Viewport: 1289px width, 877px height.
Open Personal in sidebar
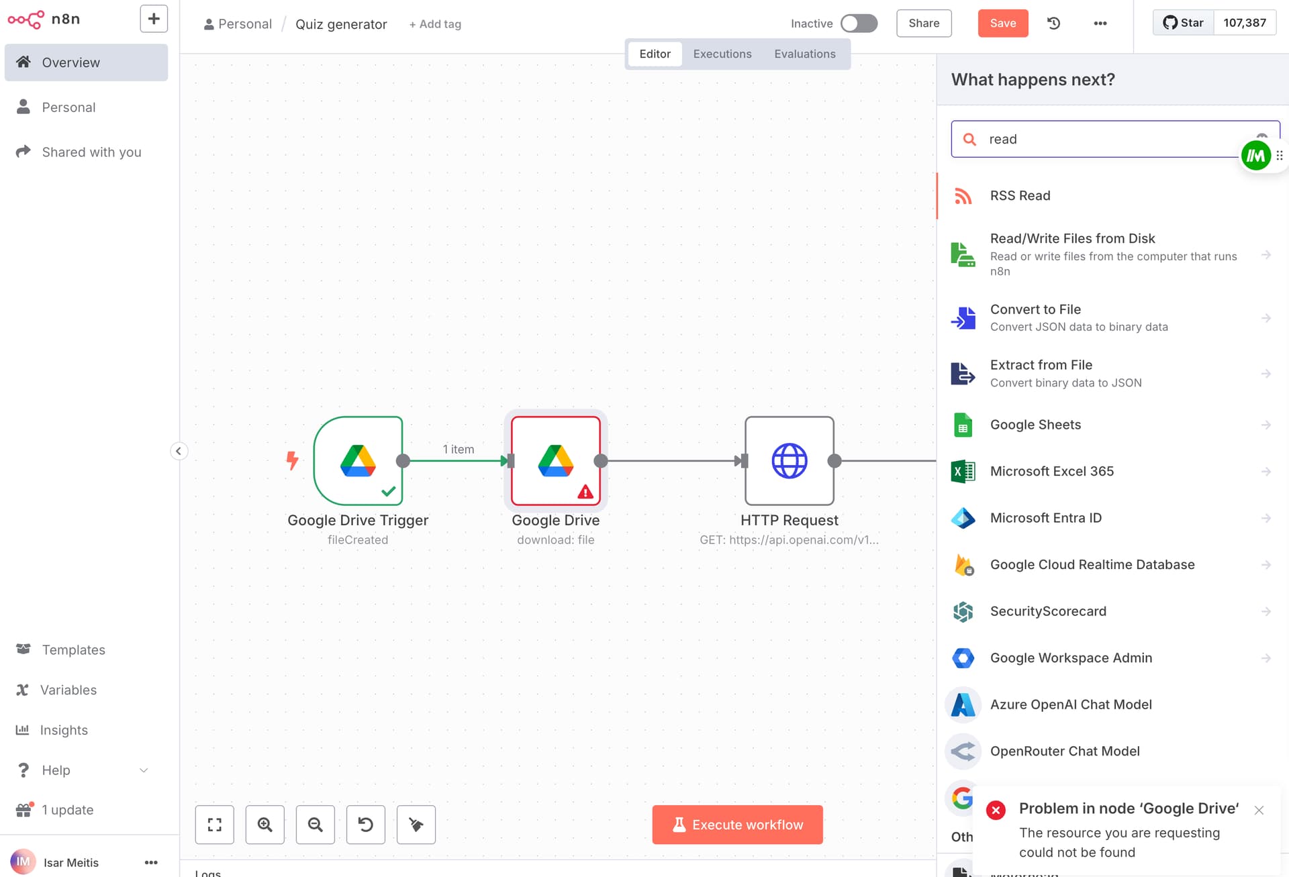86,107
